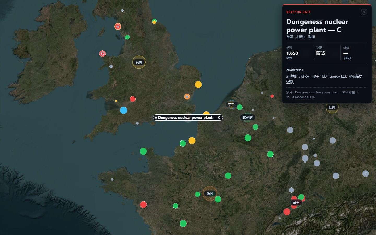Select the red marker on France's Atlantic coast
Viewport: 376px width, 235px height.
[x=143, y=204]
